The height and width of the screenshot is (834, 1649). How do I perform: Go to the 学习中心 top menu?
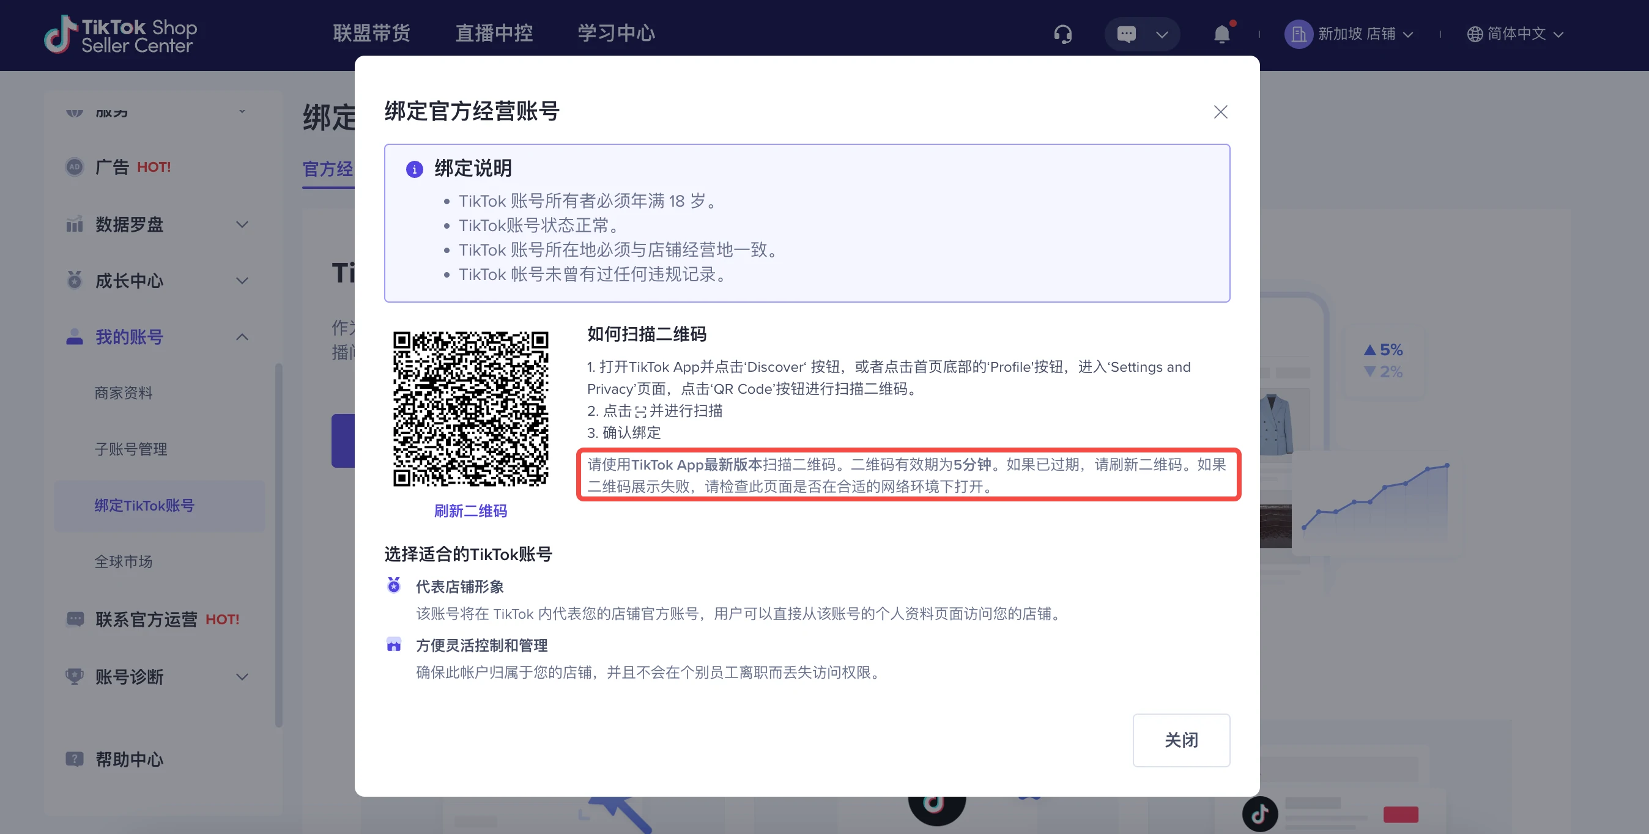(x=616, y=32)
